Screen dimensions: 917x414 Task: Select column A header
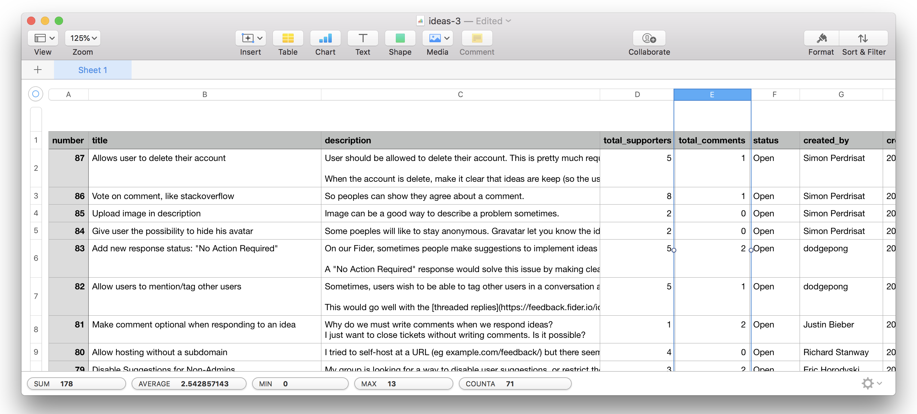point(68,94)
